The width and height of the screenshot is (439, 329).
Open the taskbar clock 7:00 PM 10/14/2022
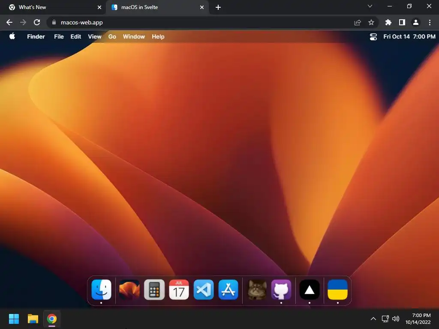[x=418, y=319]
